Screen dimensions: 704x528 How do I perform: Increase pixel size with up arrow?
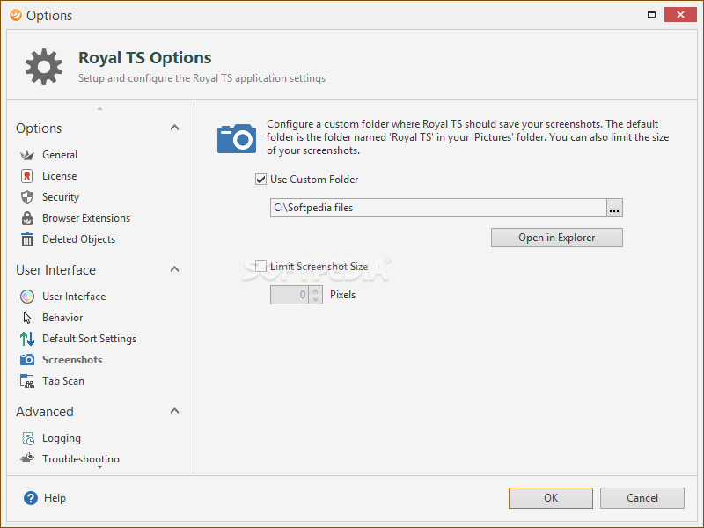point(315,290)
